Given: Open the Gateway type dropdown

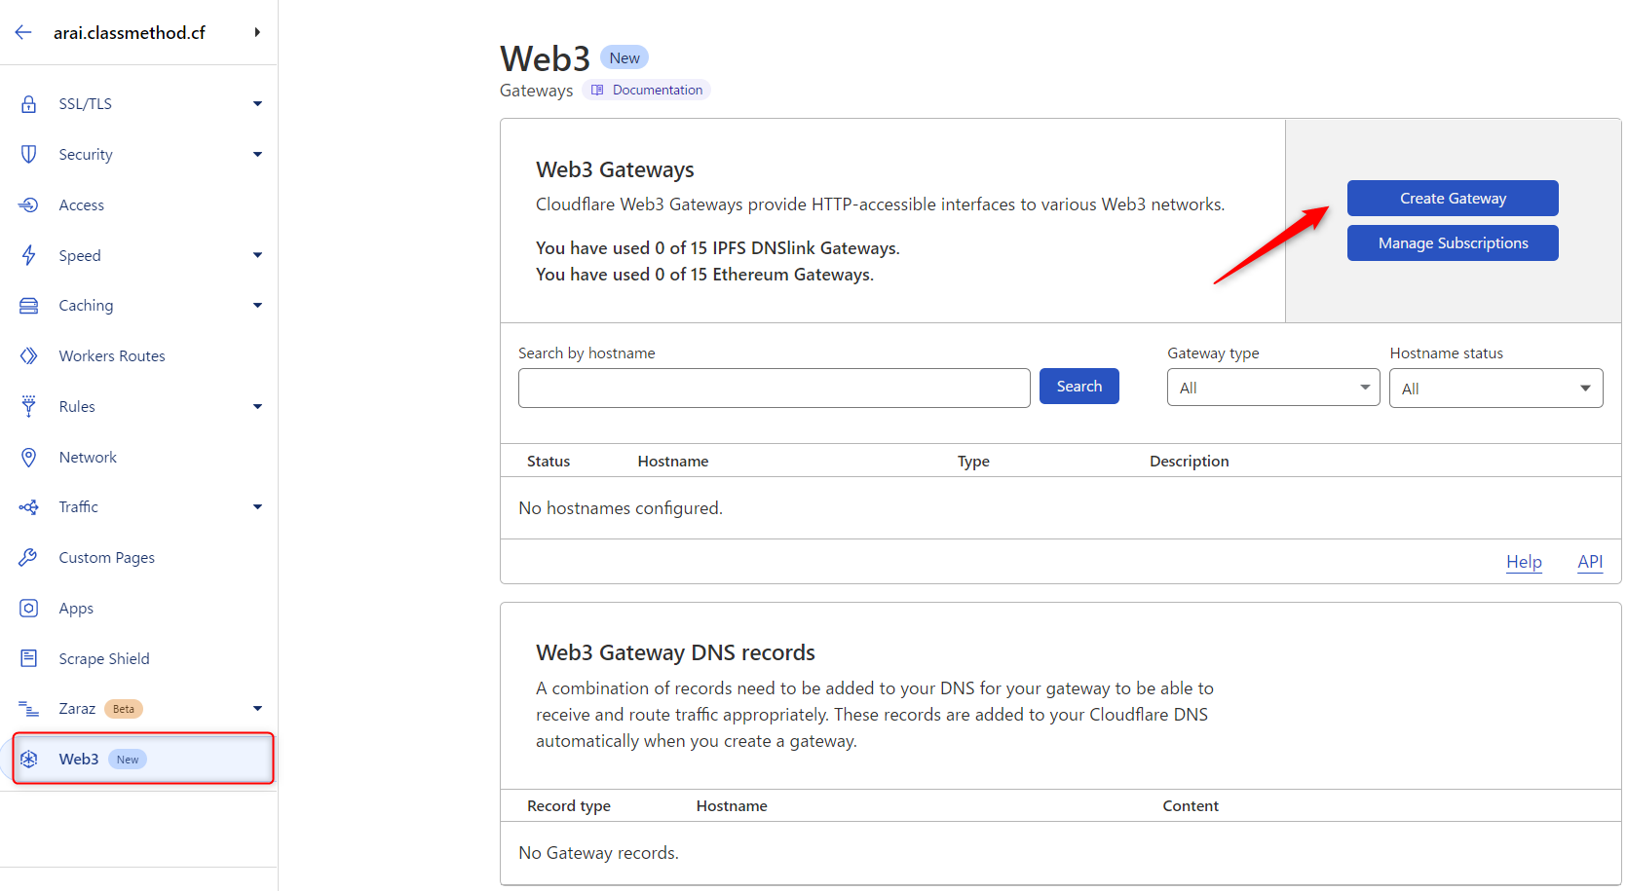Looking at the screenshot, I should (x=1272, y=388).
